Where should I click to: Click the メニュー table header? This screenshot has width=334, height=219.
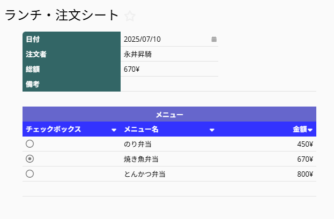point(169,115)
